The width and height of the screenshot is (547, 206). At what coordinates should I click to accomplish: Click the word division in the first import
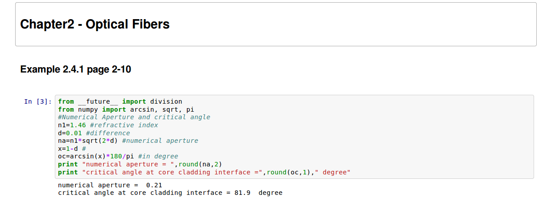166,101
